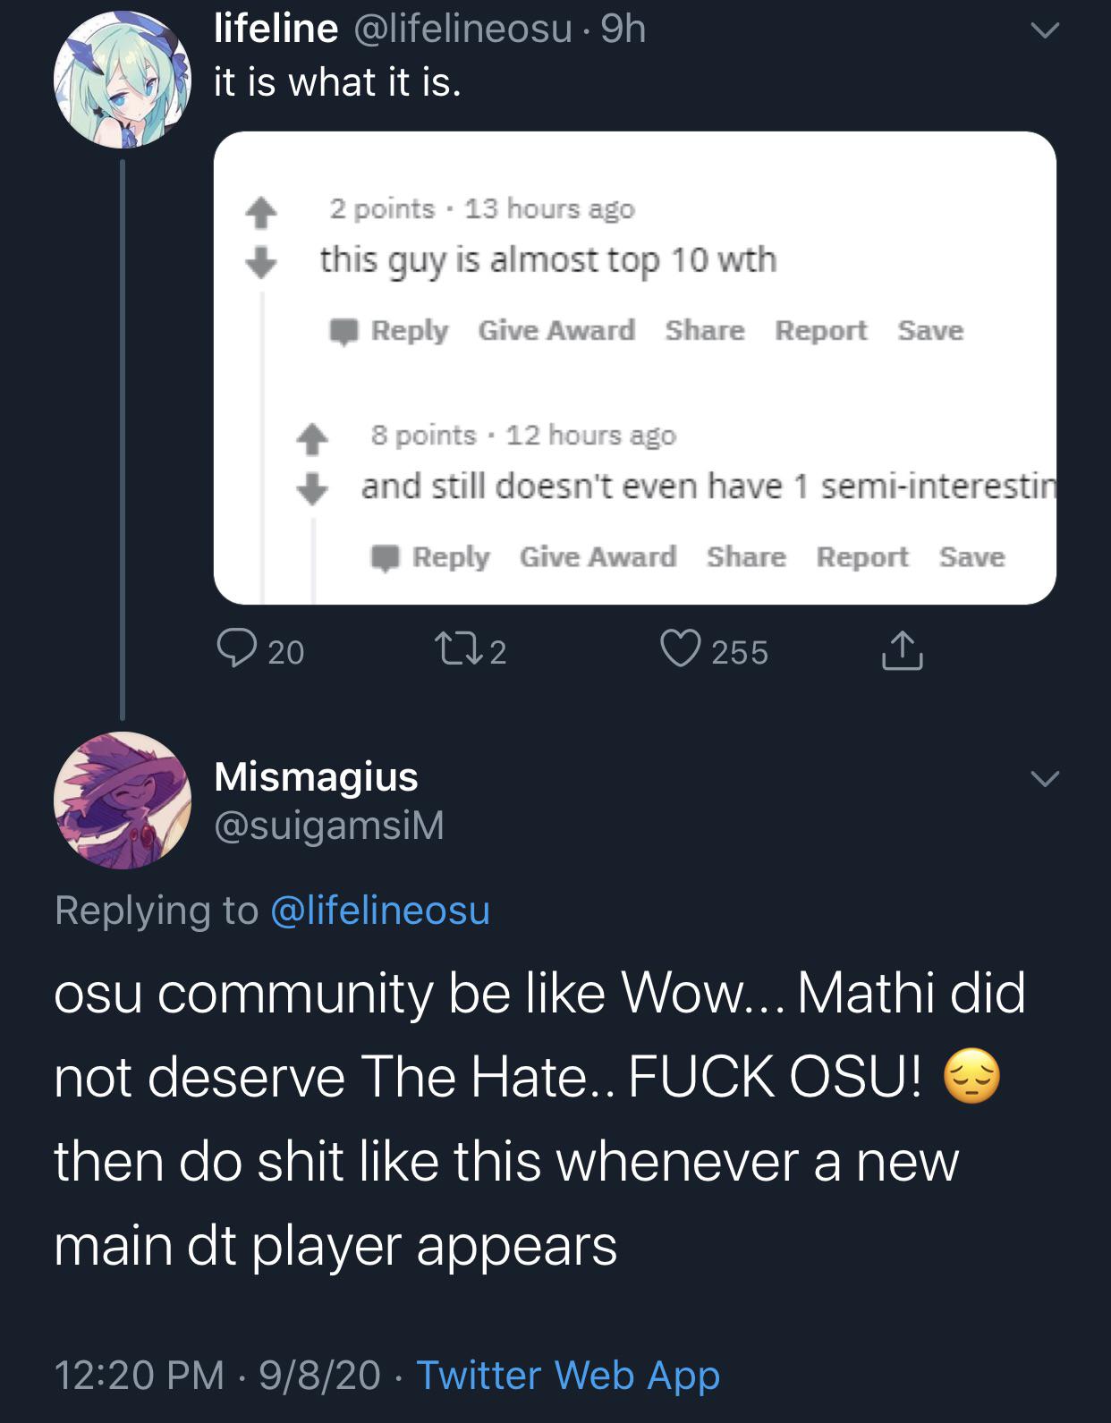Like lifeline's tweet with the heart

[680, 650]
